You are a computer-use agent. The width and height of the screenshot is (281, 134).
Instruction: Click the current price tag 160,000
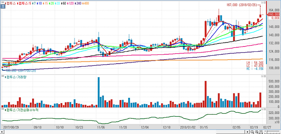click(274, 15)
